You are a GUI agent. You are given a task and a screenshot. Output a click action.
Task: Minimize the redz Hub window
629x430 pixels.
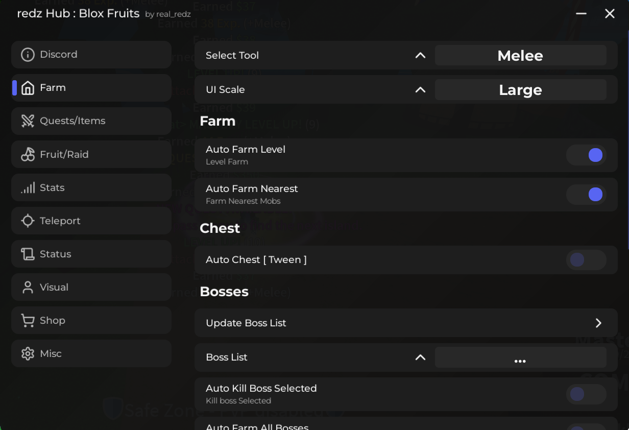point(581,14)
